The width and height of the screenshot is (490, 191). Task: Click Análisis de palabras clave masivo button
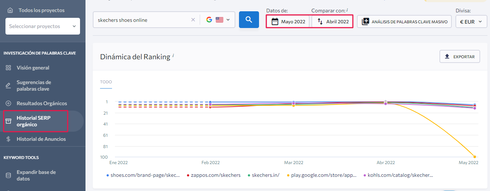tap(405, 21)
